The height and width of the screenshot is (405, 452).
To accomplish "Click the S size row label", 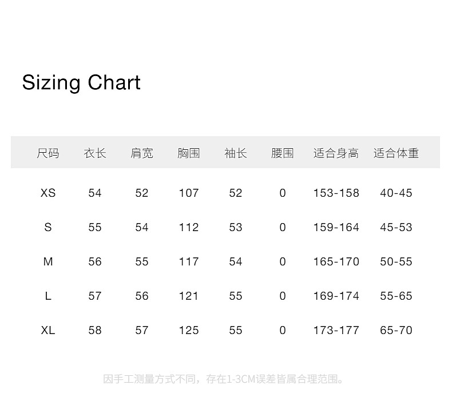I will 48,227.
